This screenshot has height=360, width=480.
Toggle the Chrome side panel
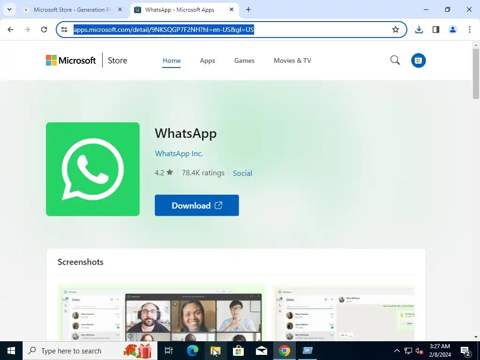pyautogui.click(x=436, y=30)
